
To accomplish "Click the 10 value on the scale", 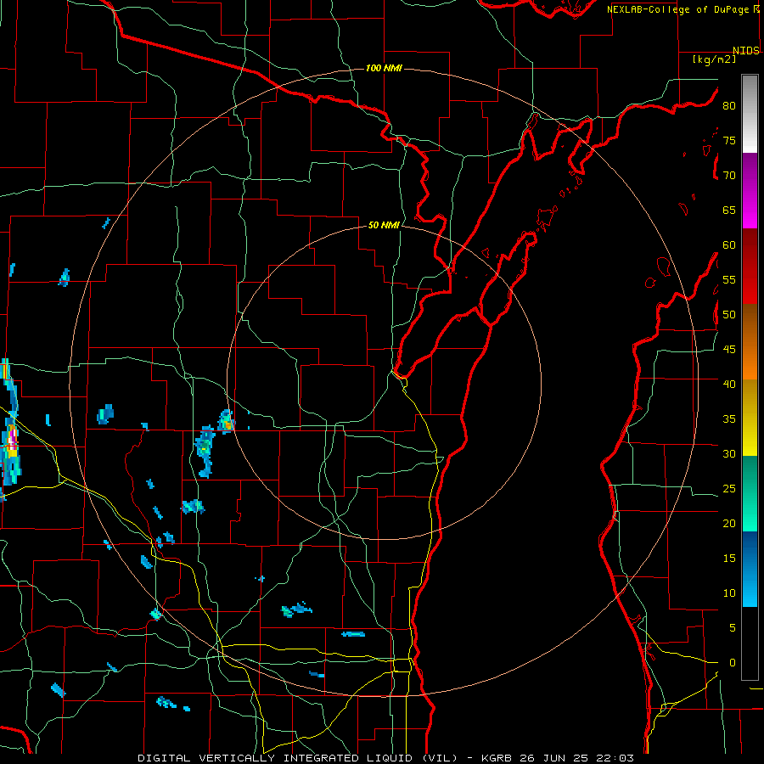I will coord(729,593).
